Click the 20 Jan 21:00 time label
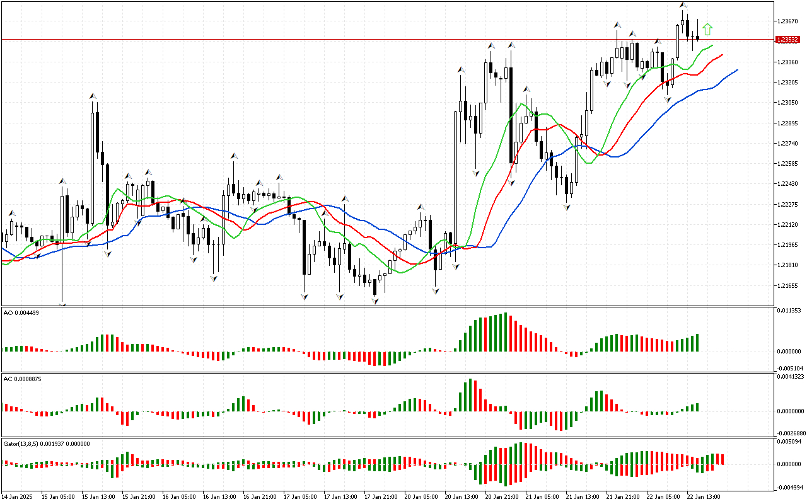This screenshot has height=504, width=807. click(502, 496)
